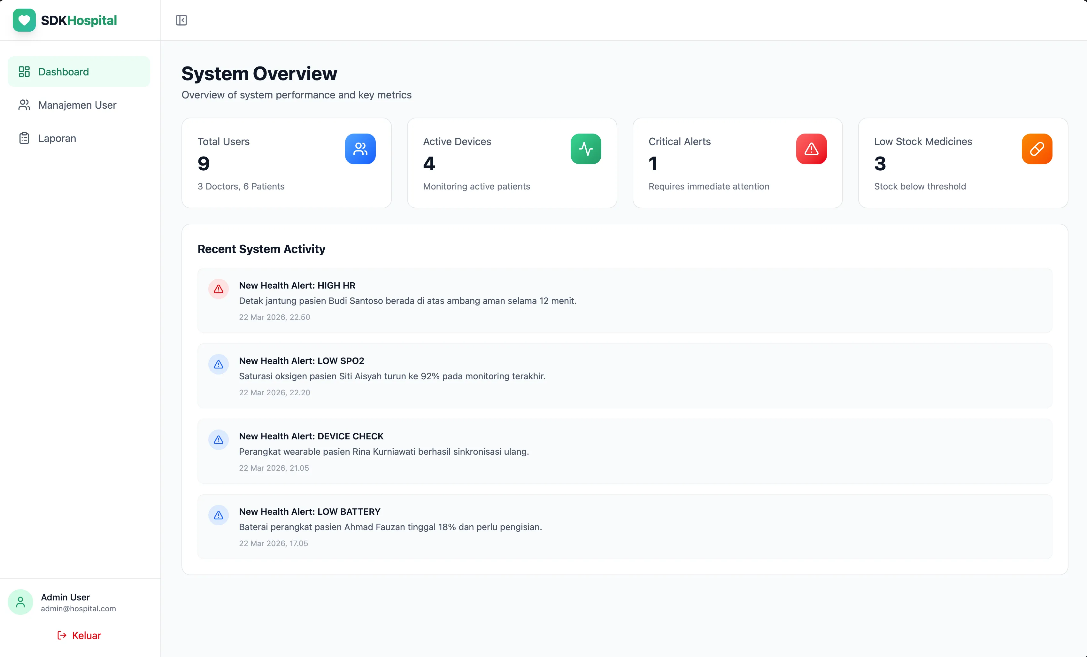Open the Manajemen User section
Image resolution: width=1087 pixels, height=657 pixels.
point(77,105)
